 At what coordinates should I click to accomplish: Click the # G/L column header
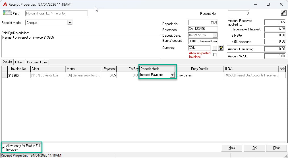pyautogui.click(x=251, y=69)
